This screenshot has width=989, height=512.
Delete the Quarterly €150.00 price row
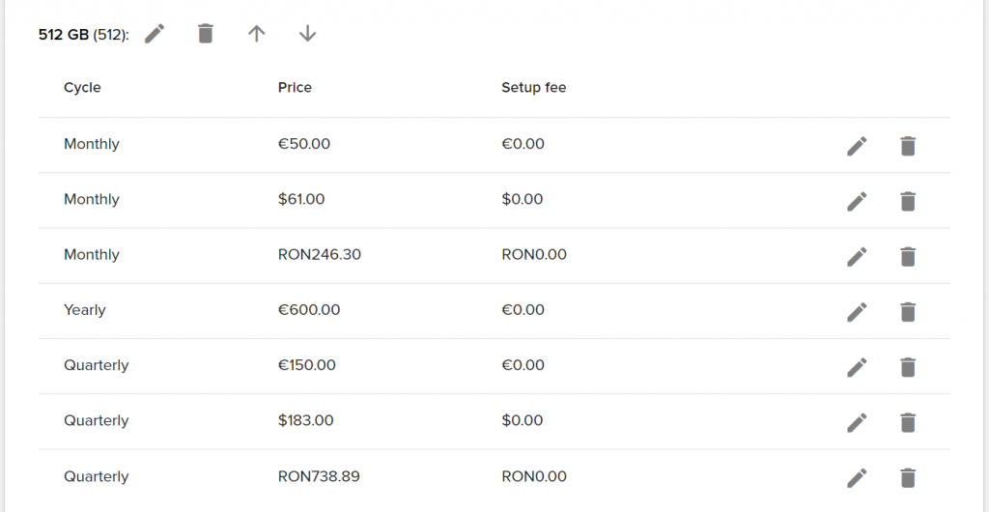click(908, 367)
